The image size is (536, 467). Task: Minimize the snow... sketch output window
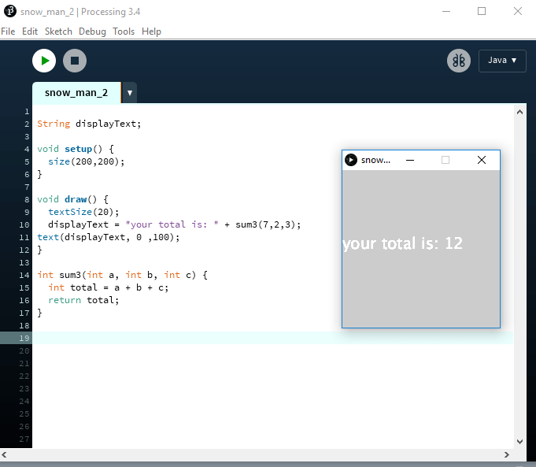[410, 160]
